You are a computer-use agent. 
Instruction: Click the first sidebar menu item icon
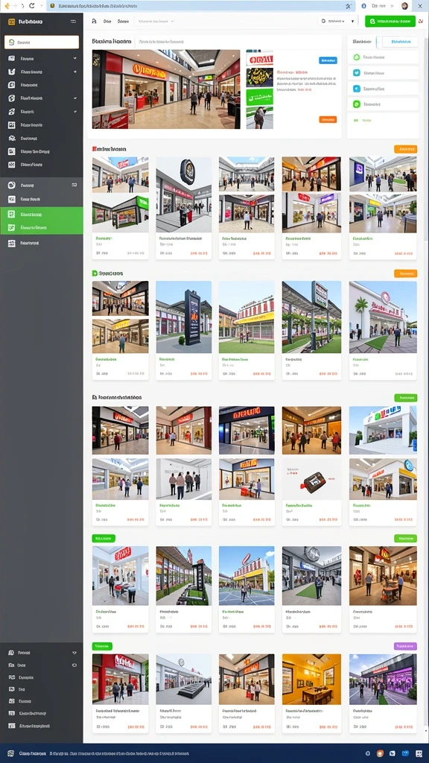[12, 58]
